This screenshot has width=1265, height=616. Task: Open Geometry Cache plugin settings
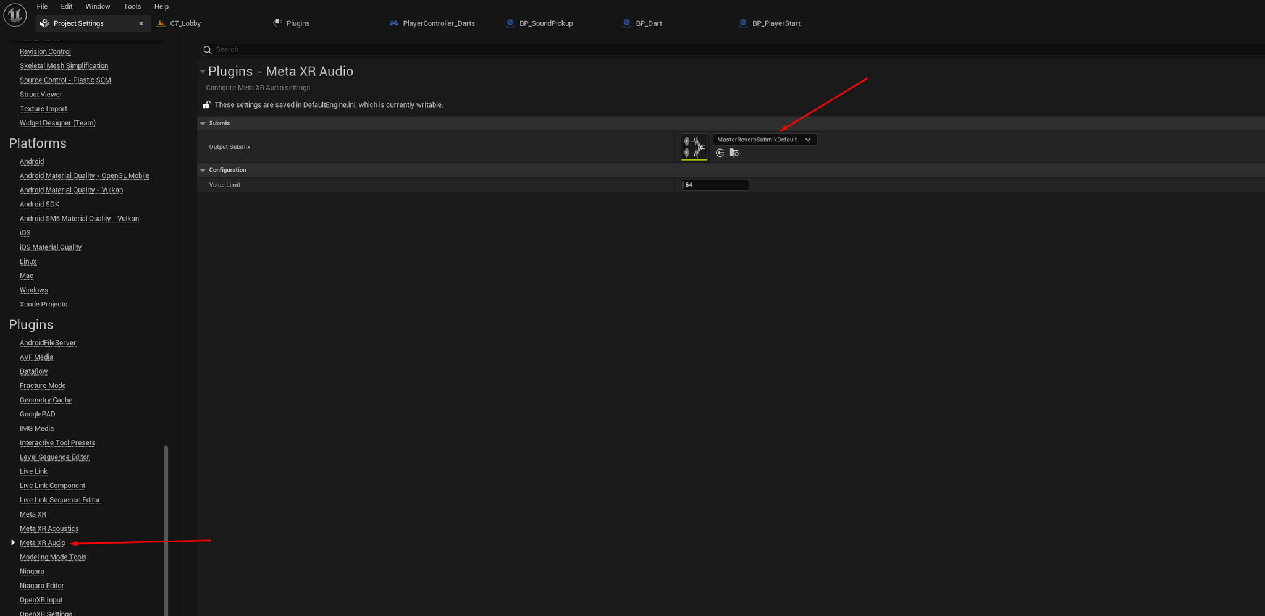tap(46, 400)
